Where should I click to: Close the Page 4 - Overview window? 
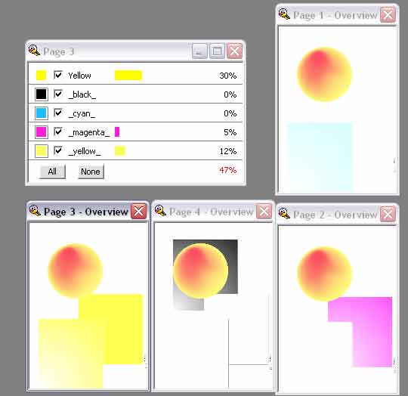click(x=264, y=211)
